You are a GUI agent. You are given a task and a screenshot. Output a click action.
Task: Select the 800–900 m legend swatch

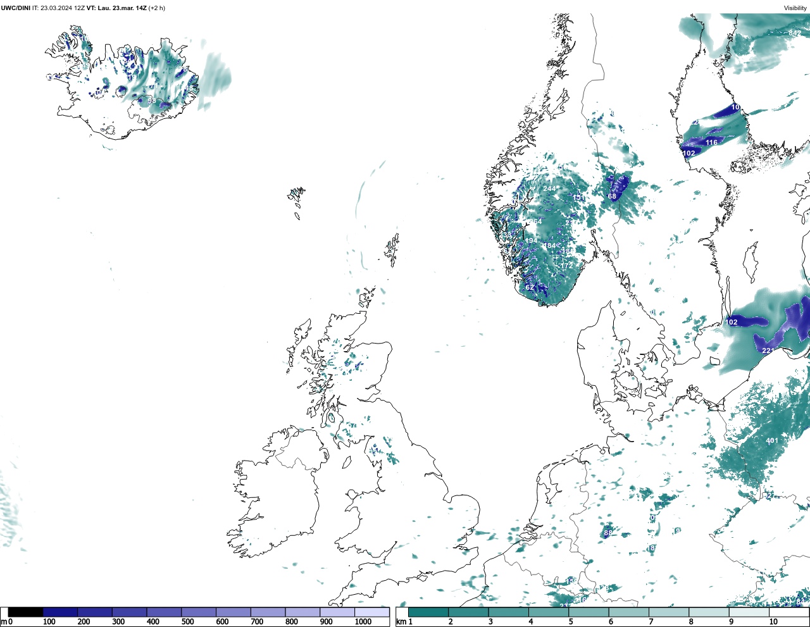[x=302, y=612]
